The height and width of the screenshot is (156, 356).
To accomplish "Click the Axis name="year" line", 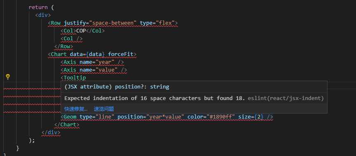I will [92, 62].
